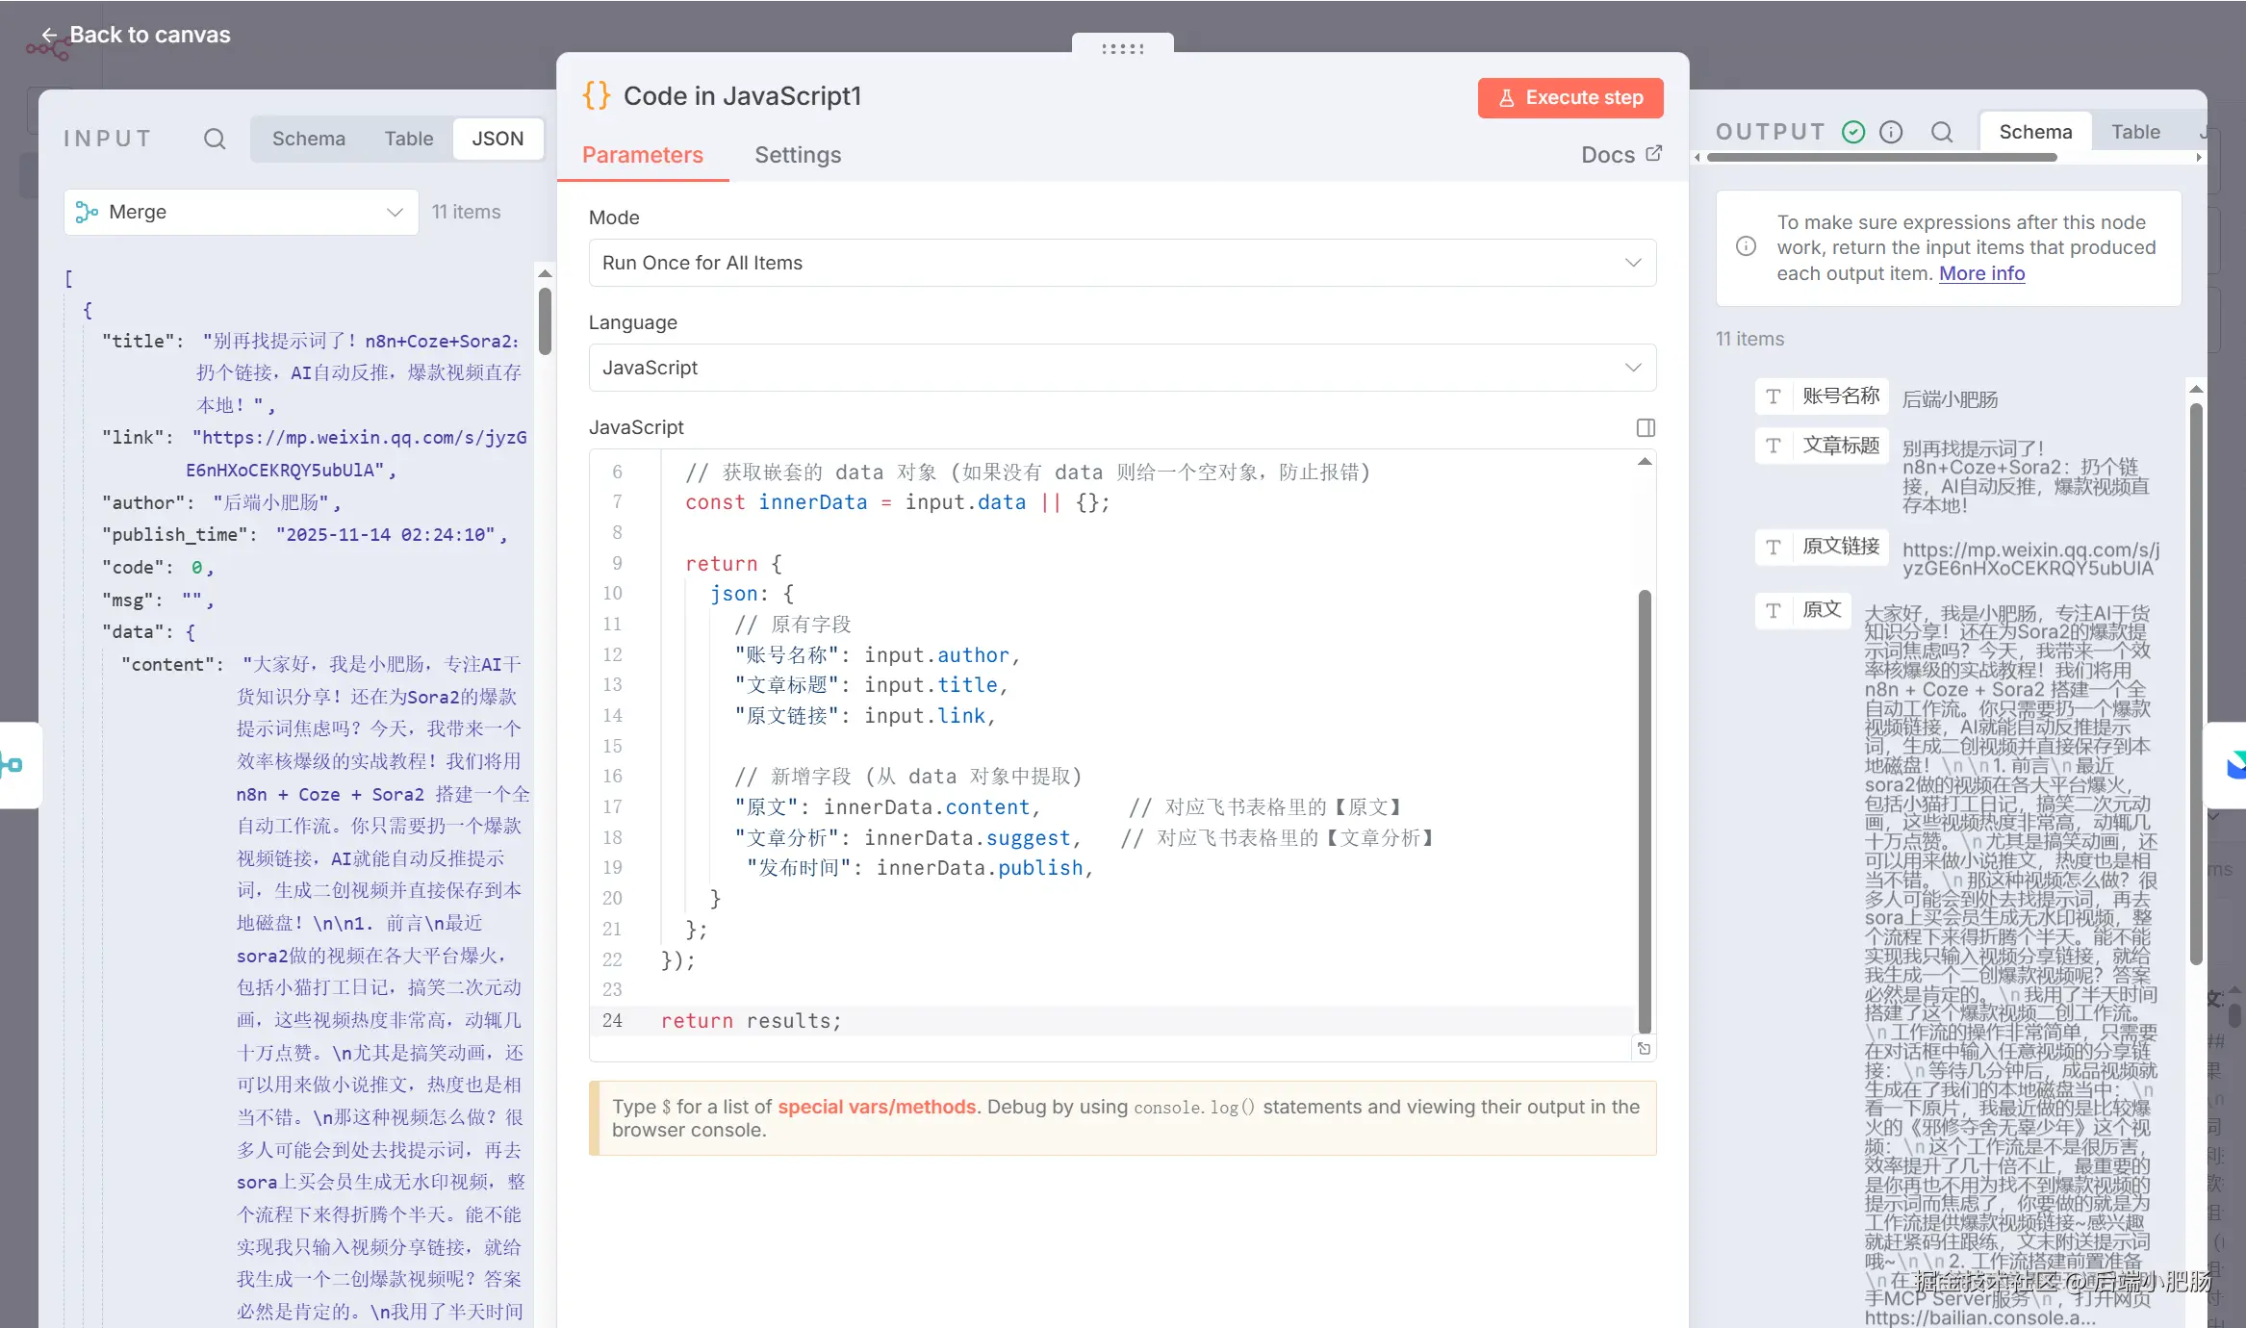The height and width of the screenshot is (1328, 2246).
Task: Expand the Language dropdown JavaScript
Action: tap(1122, 368)
